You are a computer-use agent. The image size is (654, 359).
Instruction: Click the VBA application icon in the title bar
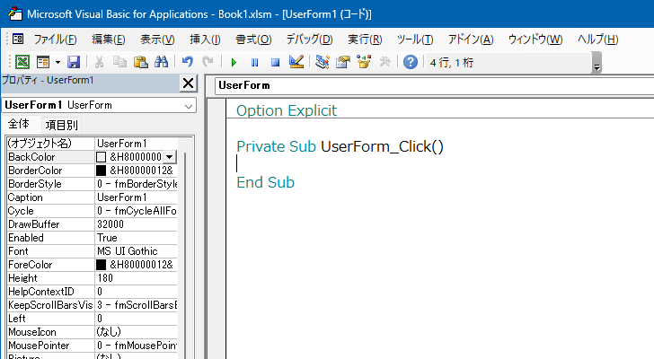point(15,13)
